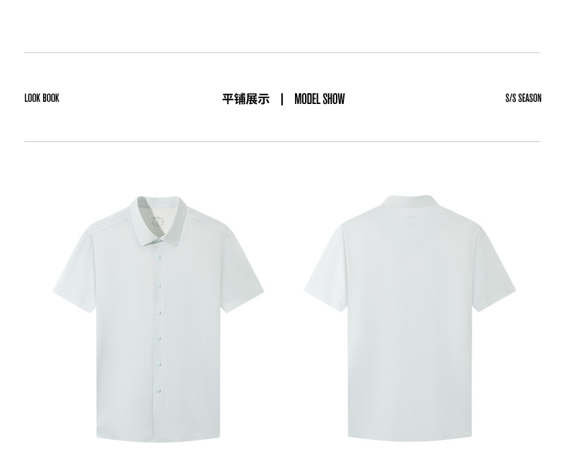Click the fifth button down the shirt placket

point(159,364)
